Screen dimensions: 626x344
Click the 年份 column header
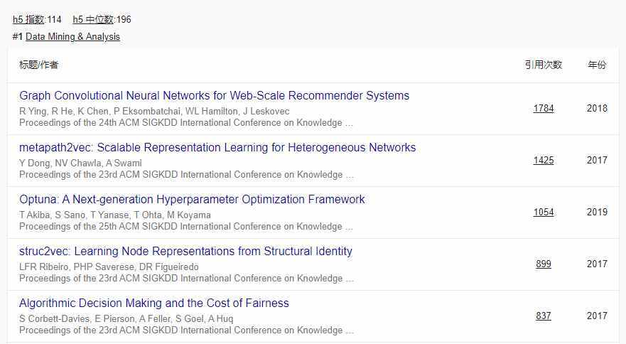pyautogui.click(x=597, y=65)
